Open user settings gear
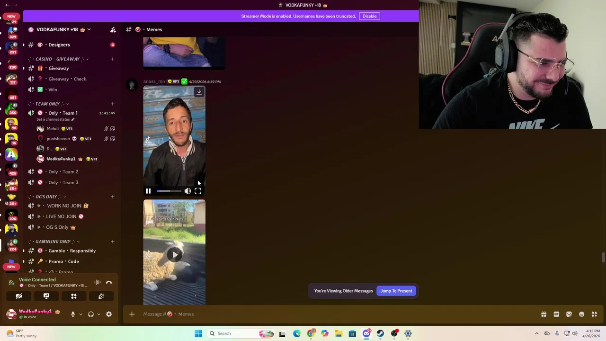The image size is (606, 341). (x=109, y=314)
